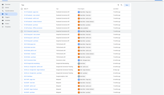Screen dimensions: 164x95
Task: Sort by the Name column header
Action: (x=26, y=9)
